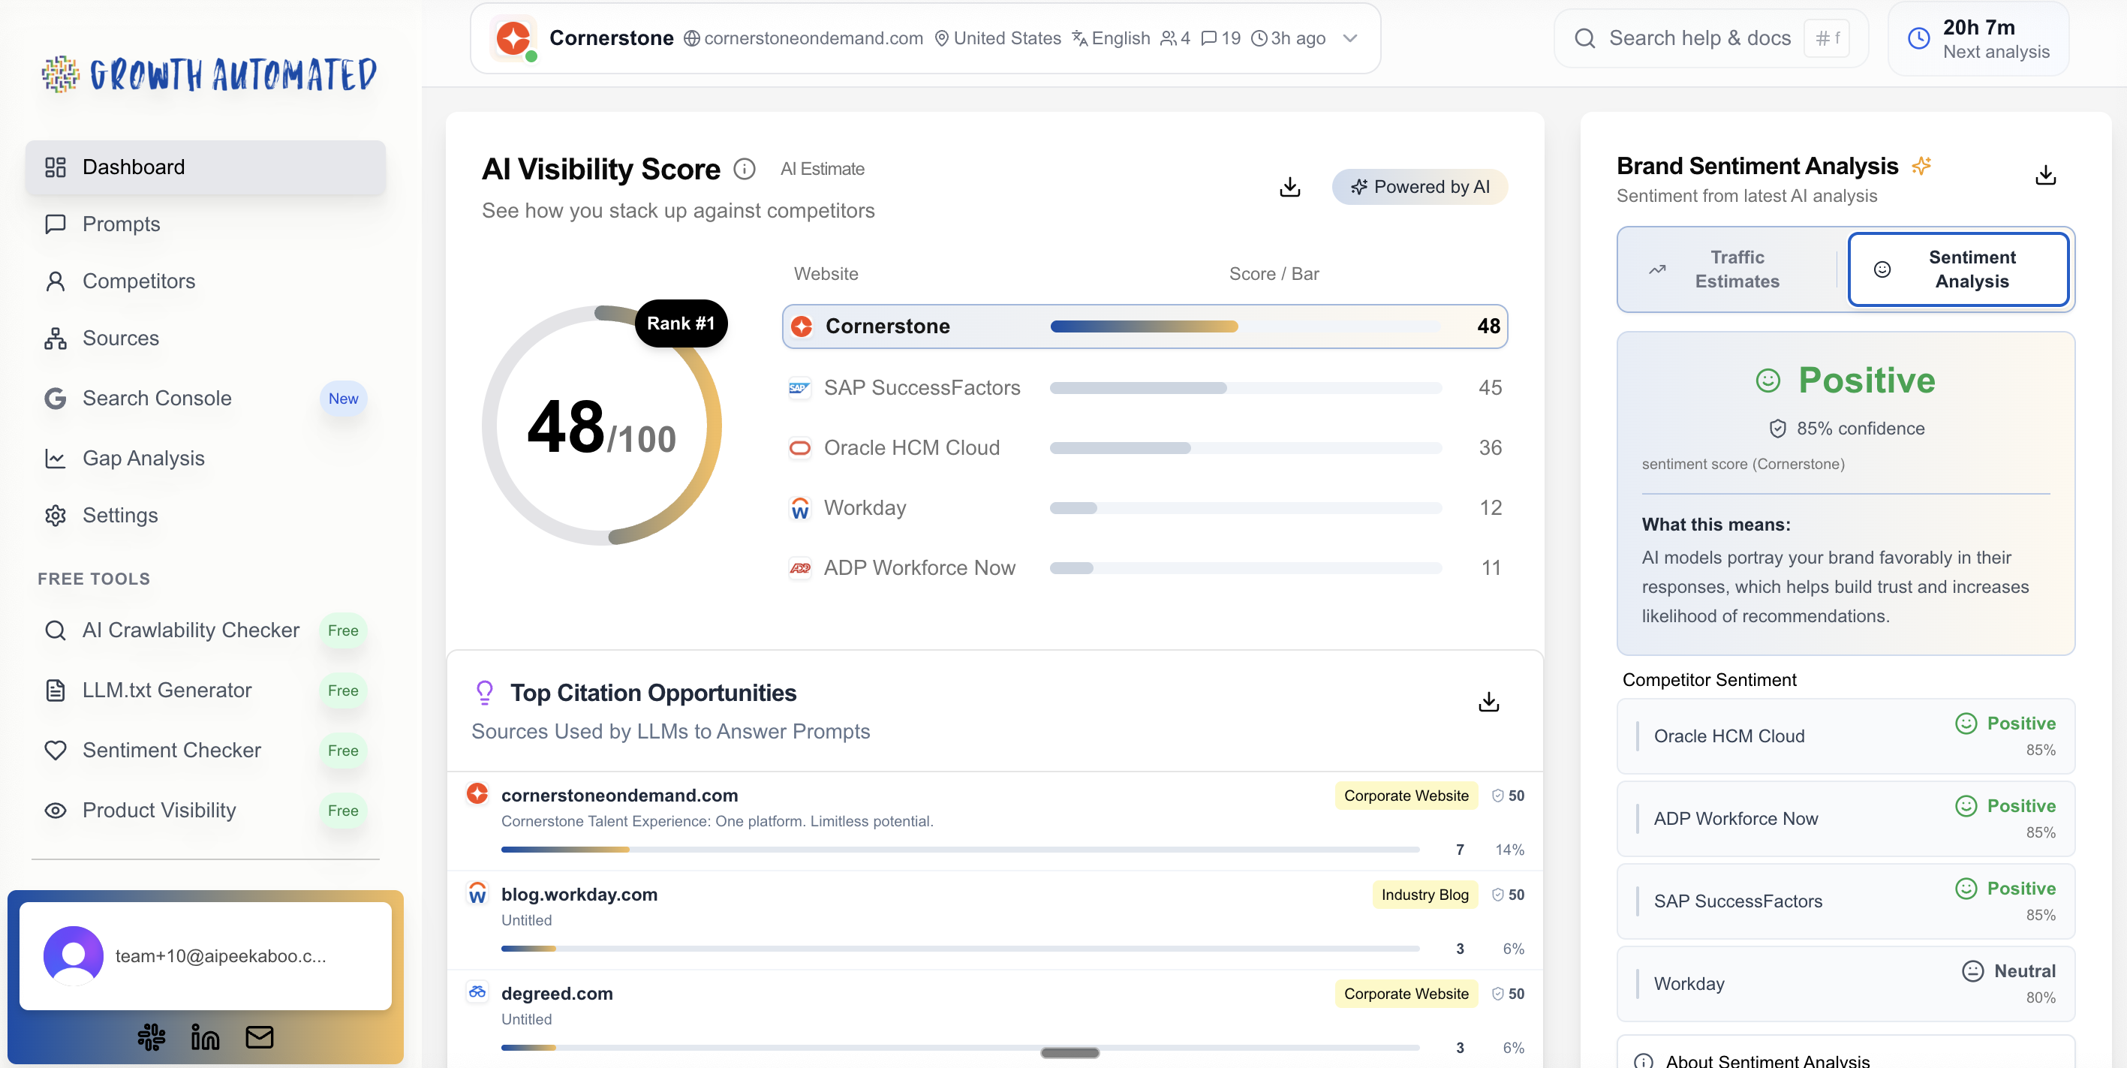The image size is (2127, 1068).
Task: Open Search Console from sidebar
Action: click(x=156, y=398)
